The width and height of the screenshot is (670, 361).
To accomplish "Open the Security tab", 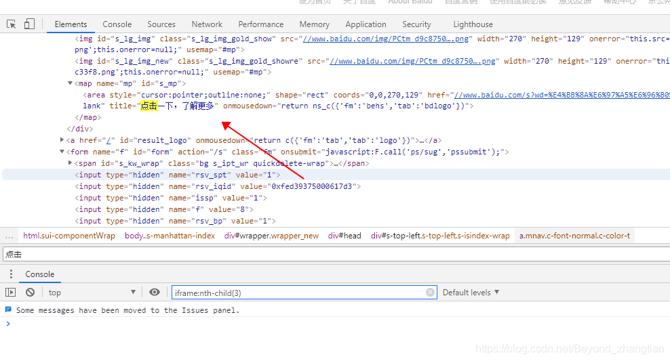I will (416, 24).
